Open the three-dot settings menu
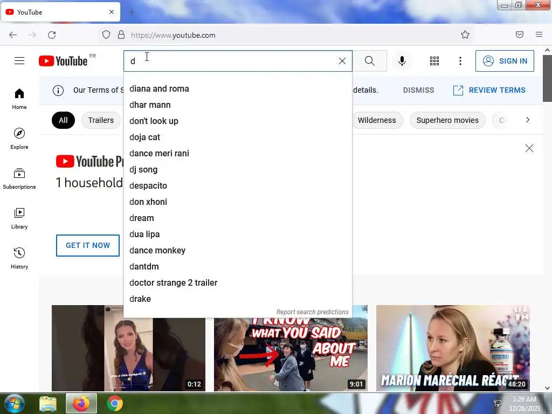The image size is (552, 414). point(460,61)
